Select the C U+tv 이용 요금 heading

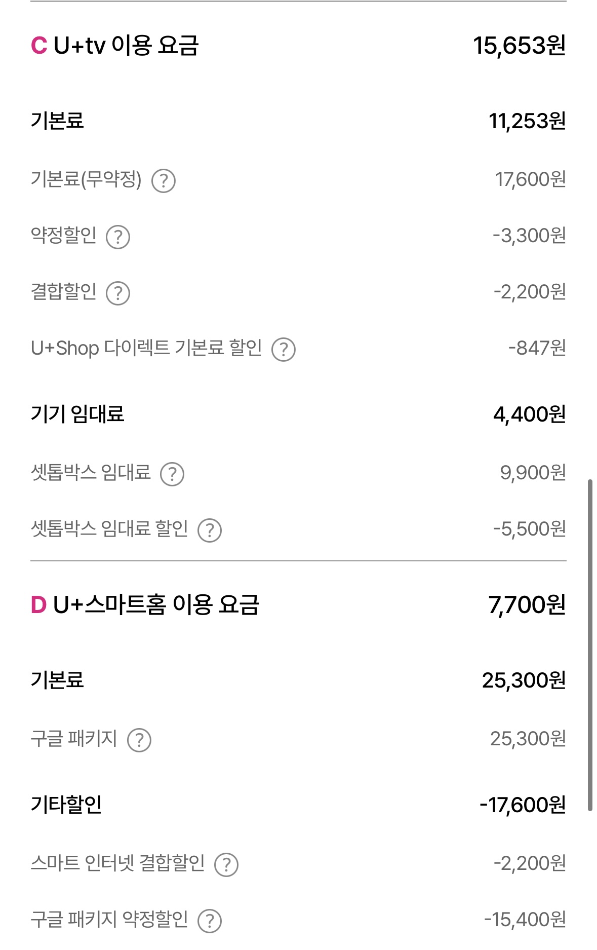click(x=115, y=46)
